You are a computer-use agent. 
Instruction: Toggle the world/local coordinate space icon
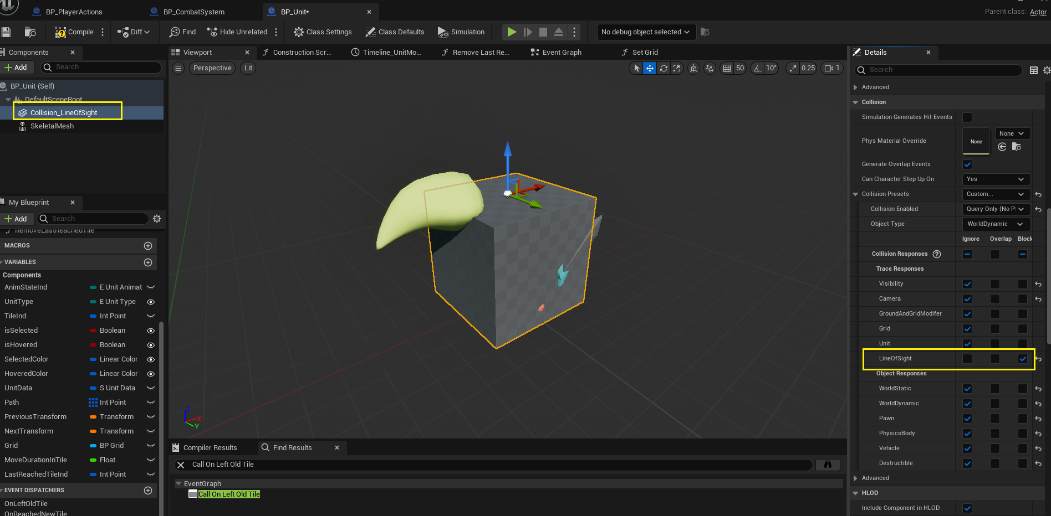tap(693, 68)
